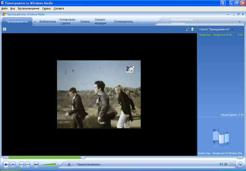Click the Копировать с диска button
Screen dimensions: 246x171
(67, 21)
